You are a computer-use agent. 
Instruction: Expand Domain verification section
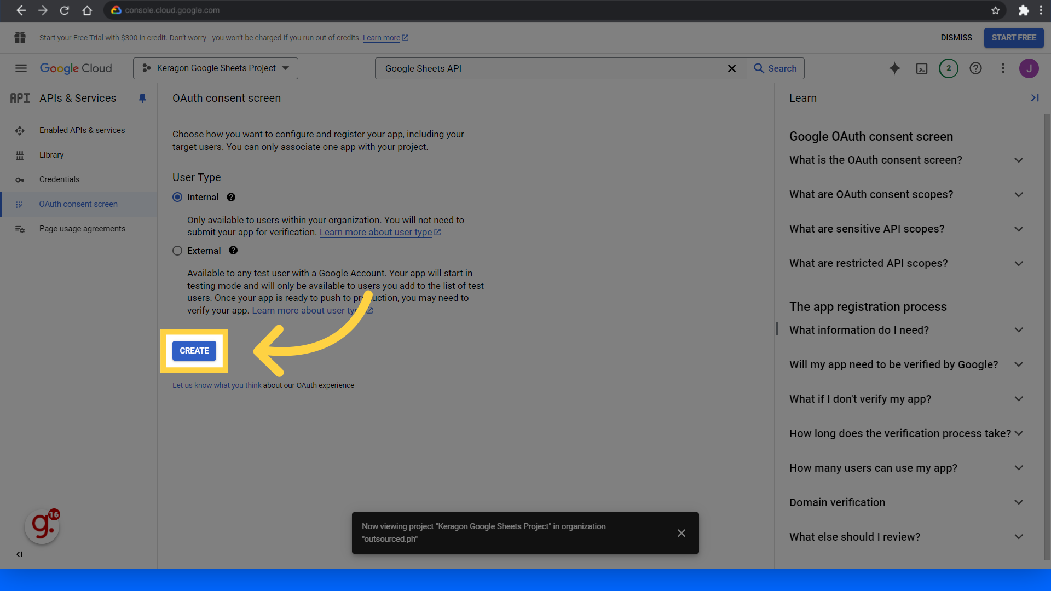tap(906, 503)
